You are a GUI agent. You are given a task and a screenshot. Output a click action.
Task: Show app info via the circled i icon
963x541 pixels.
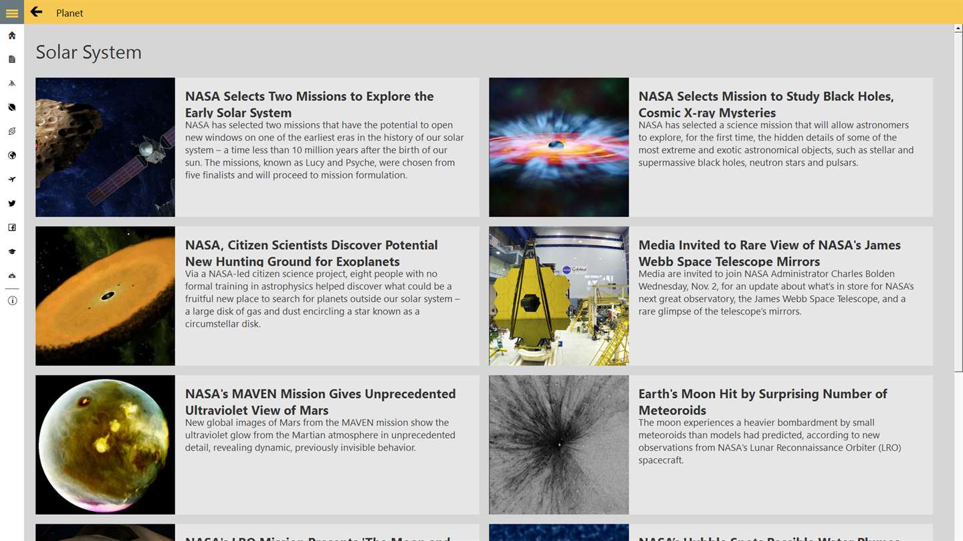pyautogui.click(x=12, y=301)
